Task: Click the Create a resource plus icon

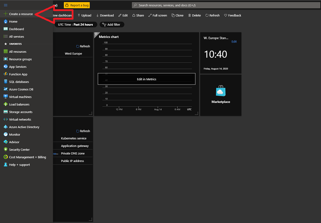Action: coord(5,14)
